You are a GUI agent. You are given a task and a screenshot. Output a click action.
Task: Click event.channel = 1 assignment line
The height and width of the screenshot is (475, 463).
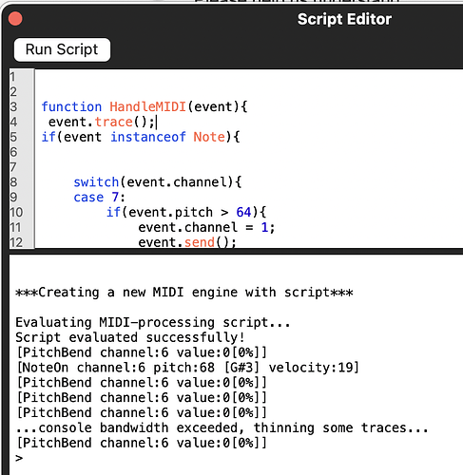(206, 227)
